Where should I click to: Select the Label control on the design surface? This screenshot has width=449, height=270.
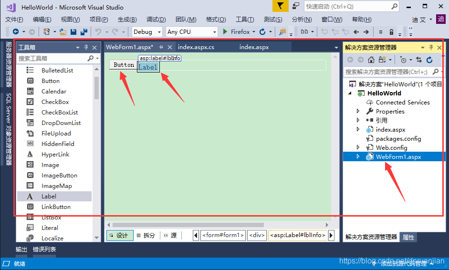[x=148, y=67]
